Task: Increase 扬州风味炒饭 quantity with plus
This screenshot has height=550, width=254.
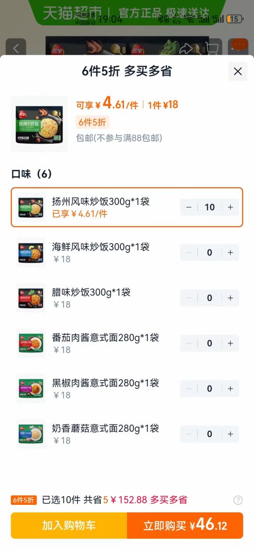Action: tap(230, 207)
